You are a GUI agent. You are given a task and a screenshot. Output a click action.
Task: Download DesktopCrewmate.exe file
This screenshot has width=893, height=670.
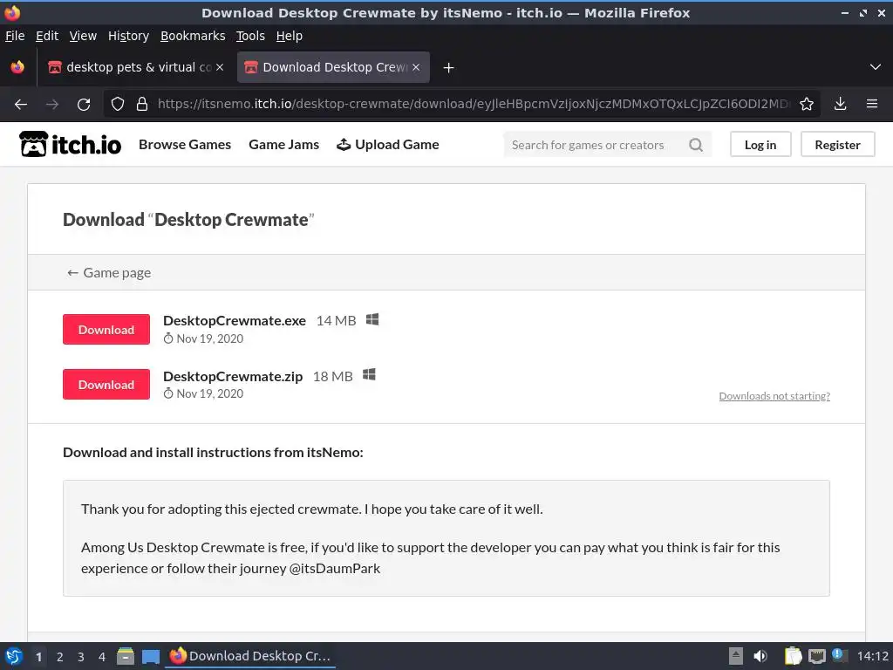click(x=106, y=329)
